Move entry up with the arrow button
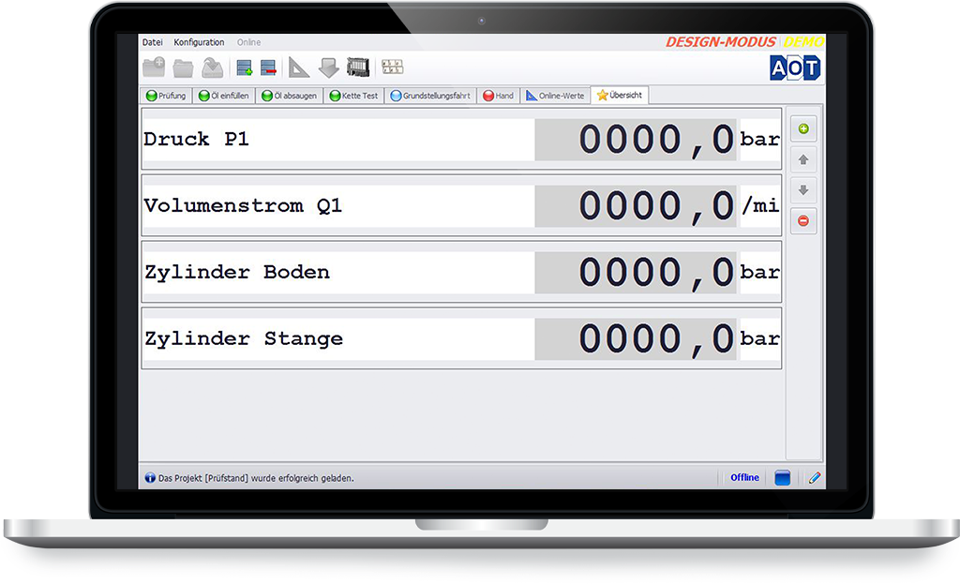This screenshot has width=960, height=584. click(x=803, y=159)
